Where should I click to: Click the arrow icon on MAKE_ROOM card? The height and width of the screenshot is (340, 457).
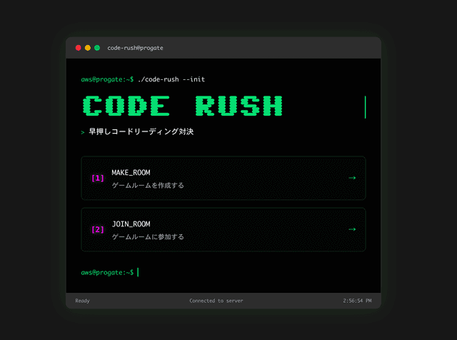[x=352, y=178]
